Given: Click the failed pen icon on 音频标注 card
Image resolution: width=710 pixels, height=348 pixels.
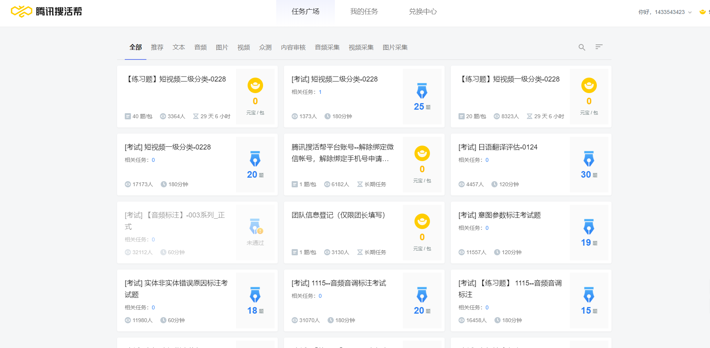Looking at the screenshot, I should (255, 227).
